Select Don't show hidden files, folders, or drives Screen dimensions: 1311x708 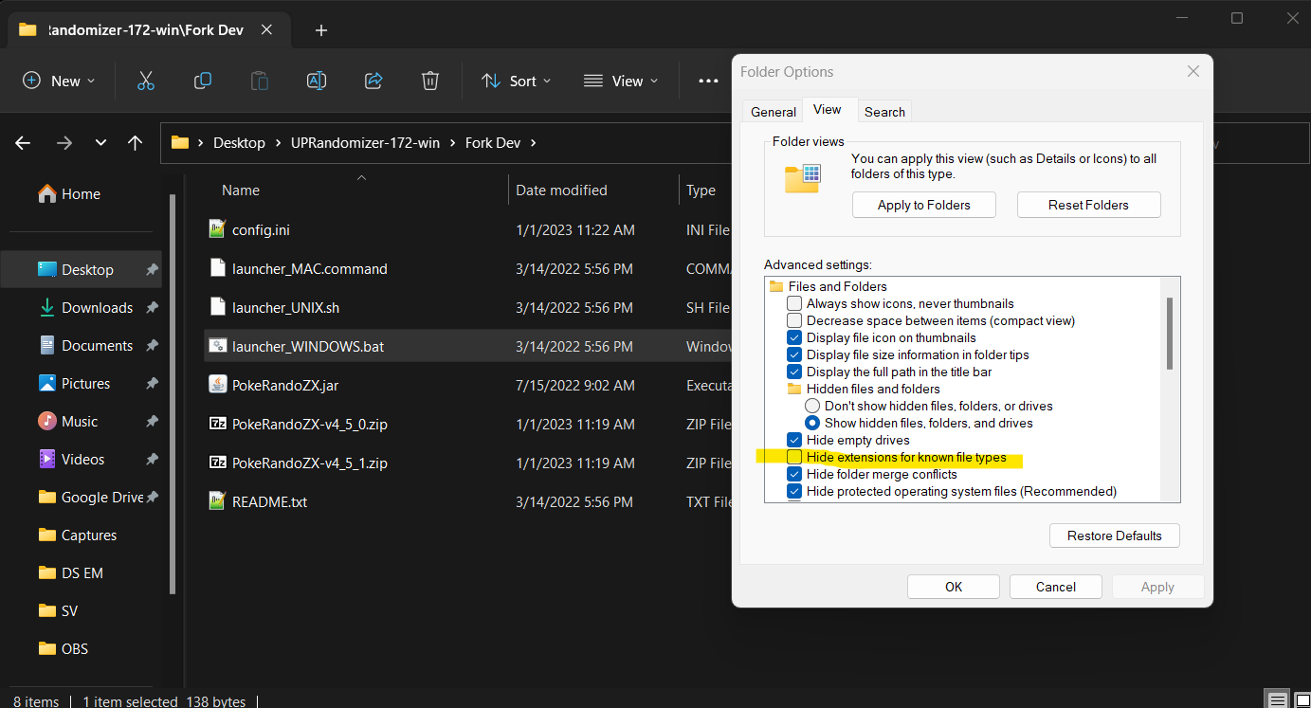click(x=811, y=406)
